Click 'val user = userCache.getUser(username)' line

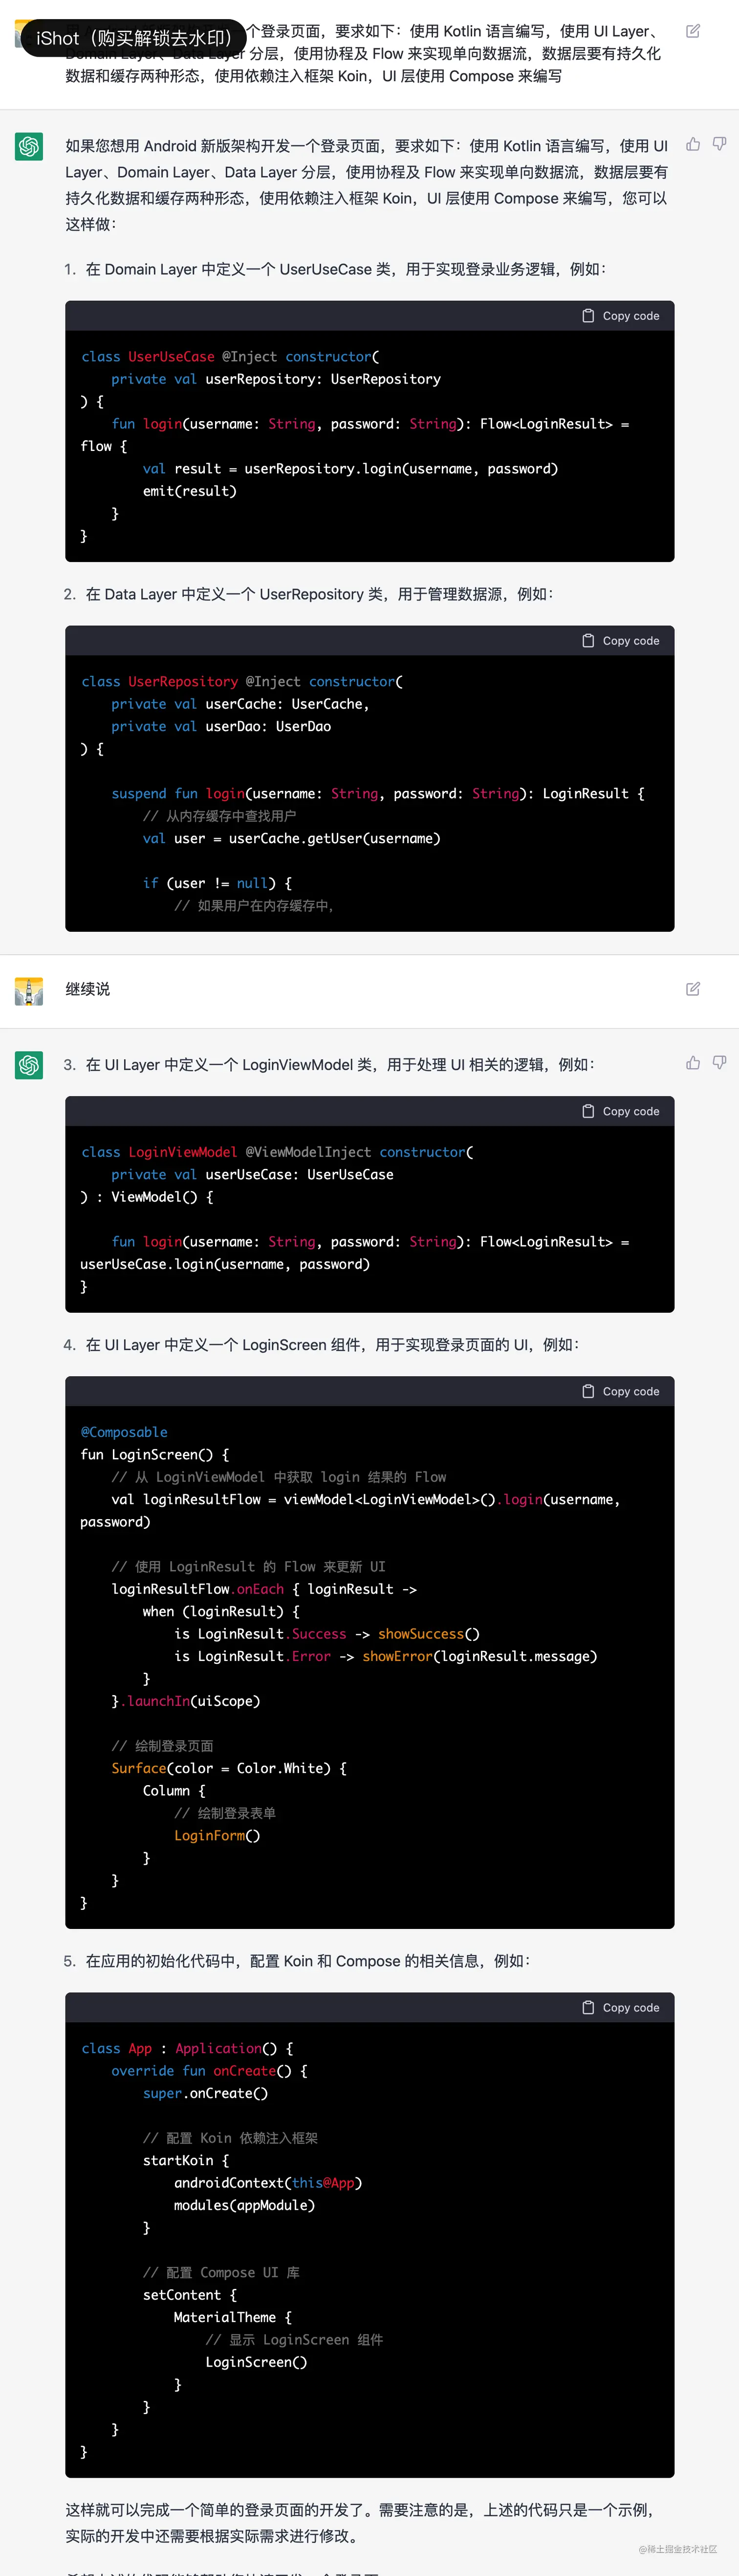292,838
